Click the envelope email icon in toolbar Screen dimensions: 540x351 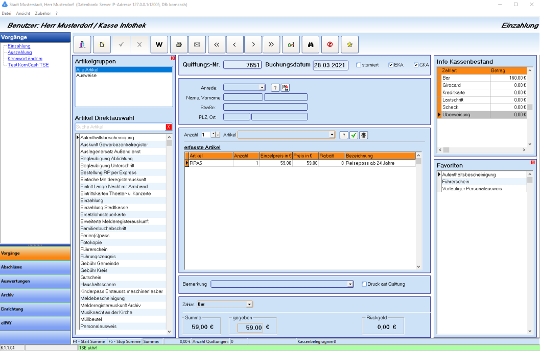click(197, 44)
